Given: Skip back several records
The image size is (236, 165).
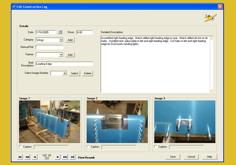Looking at the screenshot, I should pos(27,157).
